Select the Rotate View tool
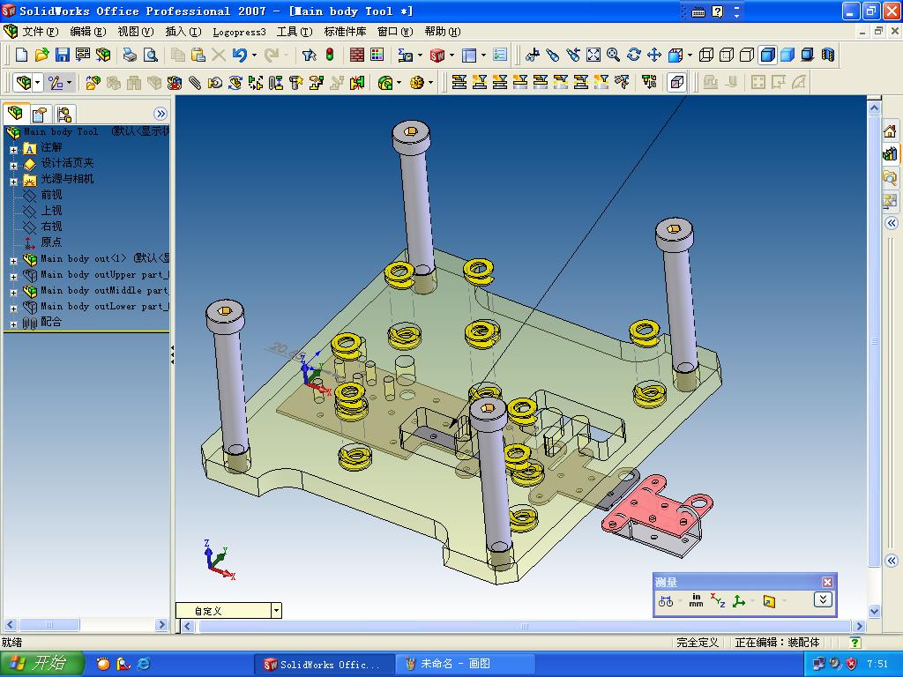Image resolution: width=903 pixels, height=677 pixels. [633, 55]
